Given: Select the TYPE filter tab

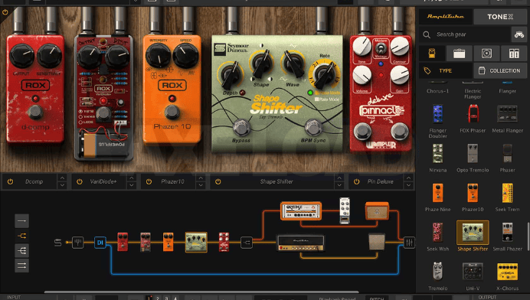Looking at the screenshot, I should (x=446, y=70).
